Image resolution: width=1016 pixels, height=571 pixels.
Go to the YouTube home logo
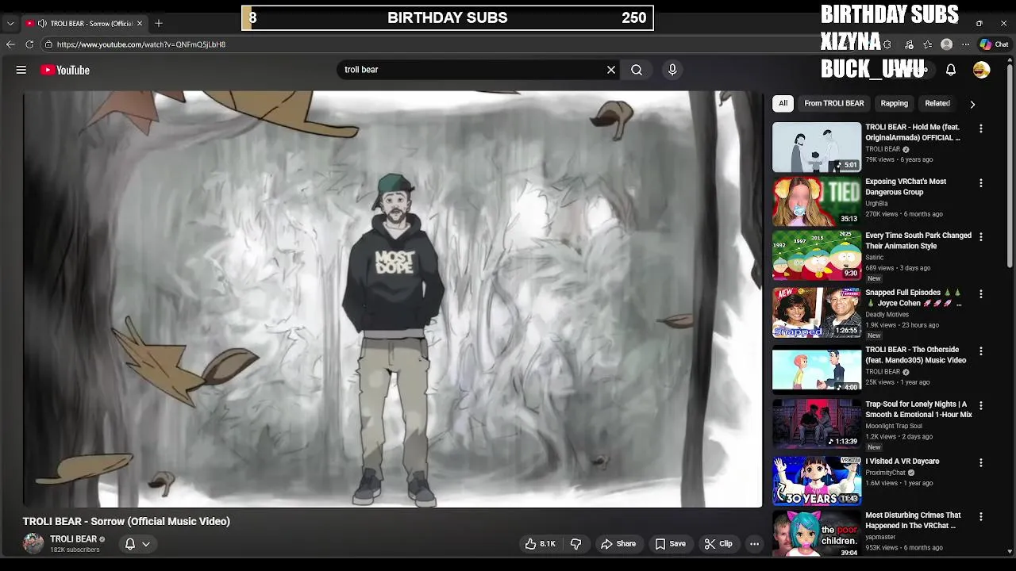[x=65, y=70]
